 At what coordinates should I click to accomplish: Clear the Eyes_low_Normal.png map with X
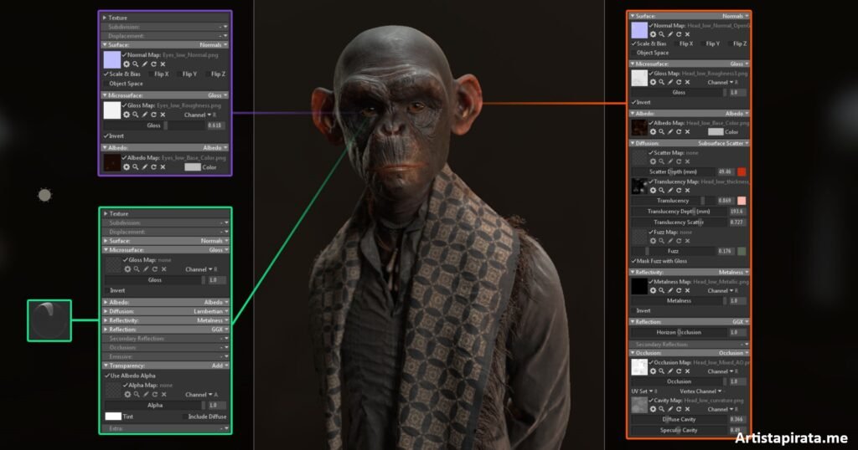pos(163,64)
